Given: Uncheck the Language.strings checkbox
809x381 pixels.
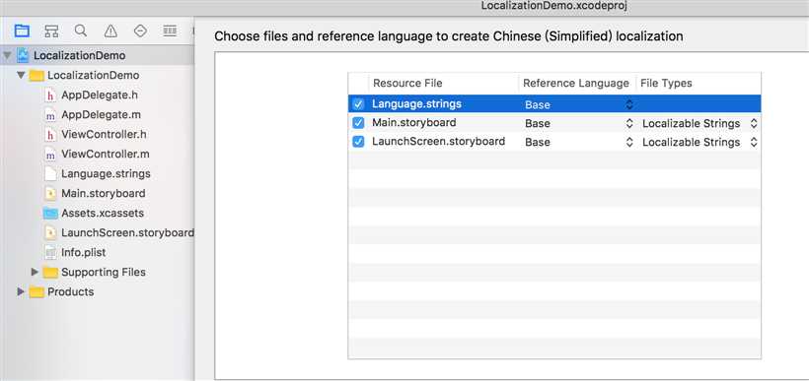Looking at the screenshot, I should point(358,104).
